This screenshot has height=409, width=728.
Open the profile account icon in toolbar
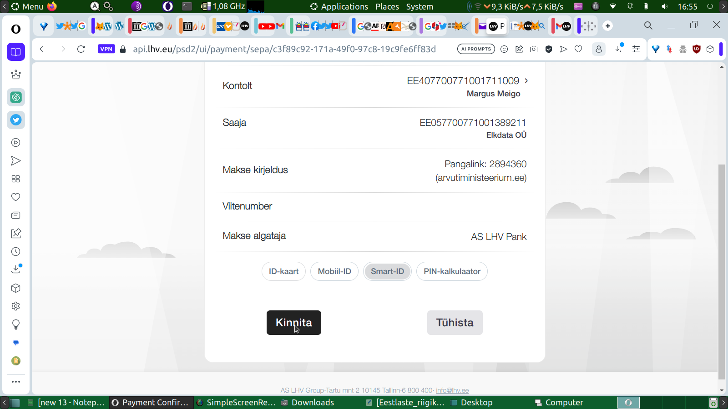pyautogui.click(x=599, y=49)
